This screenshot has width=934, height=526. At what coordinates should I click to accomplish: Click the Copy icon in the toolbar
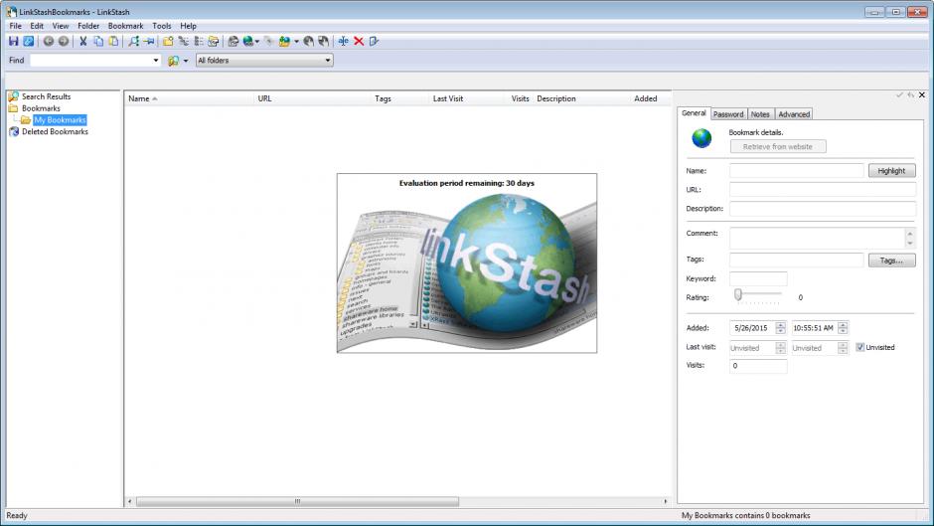pos(98,41)
